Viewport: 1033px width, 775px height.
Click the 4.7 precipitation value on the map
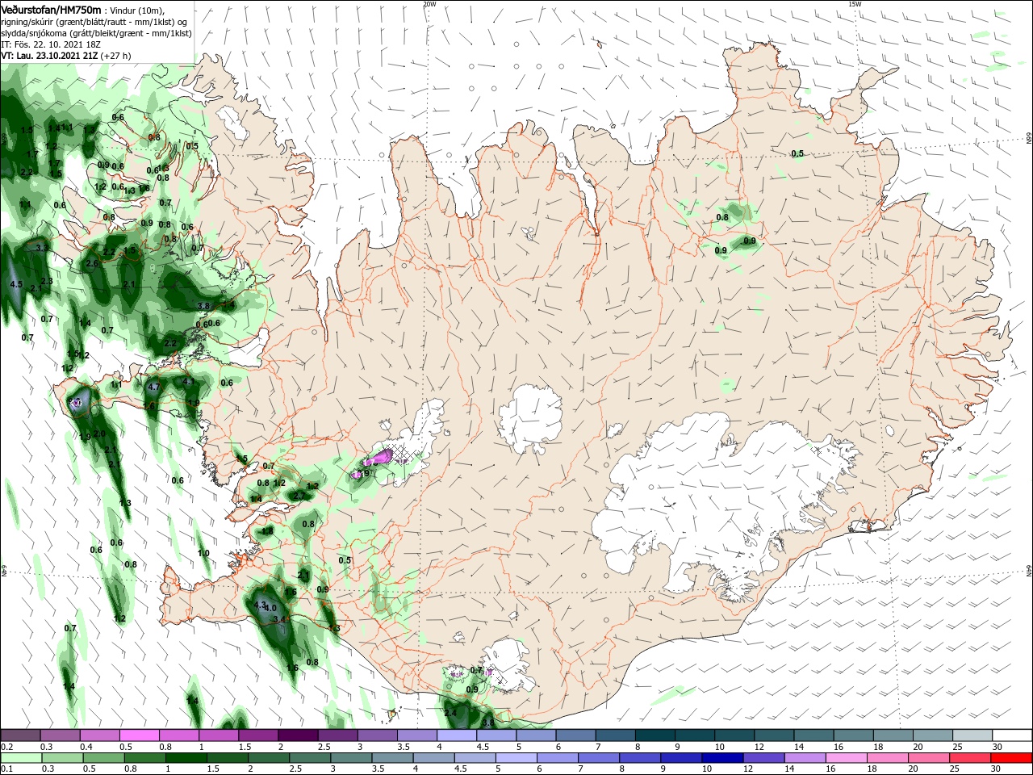(x=155, y=387)
